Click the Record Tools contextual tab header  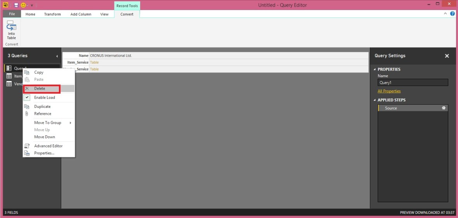coord(127,6)
